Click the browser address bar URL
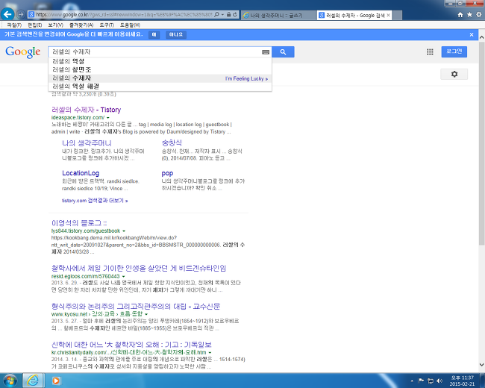This screenshot has width=485, height=388. pyautogui.click(x=124, y=14)
